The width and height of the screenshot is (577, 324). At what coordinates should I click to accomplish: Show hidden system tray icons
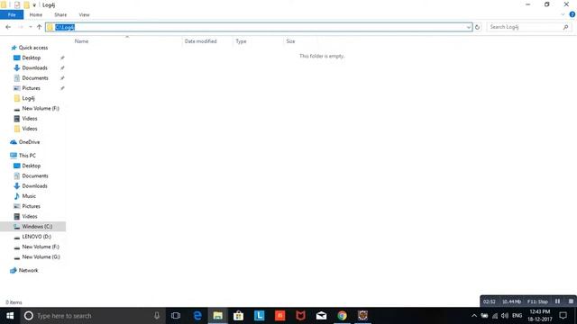[x=474, y=316]
